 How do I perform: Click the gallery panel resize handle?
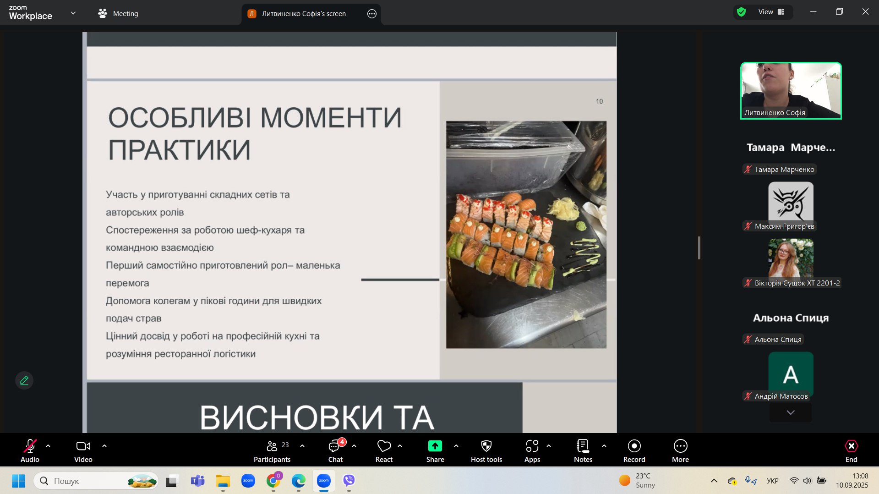tap(699, 248)
